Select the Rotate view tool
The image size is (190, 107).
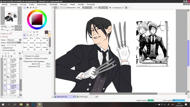[31, 35]
